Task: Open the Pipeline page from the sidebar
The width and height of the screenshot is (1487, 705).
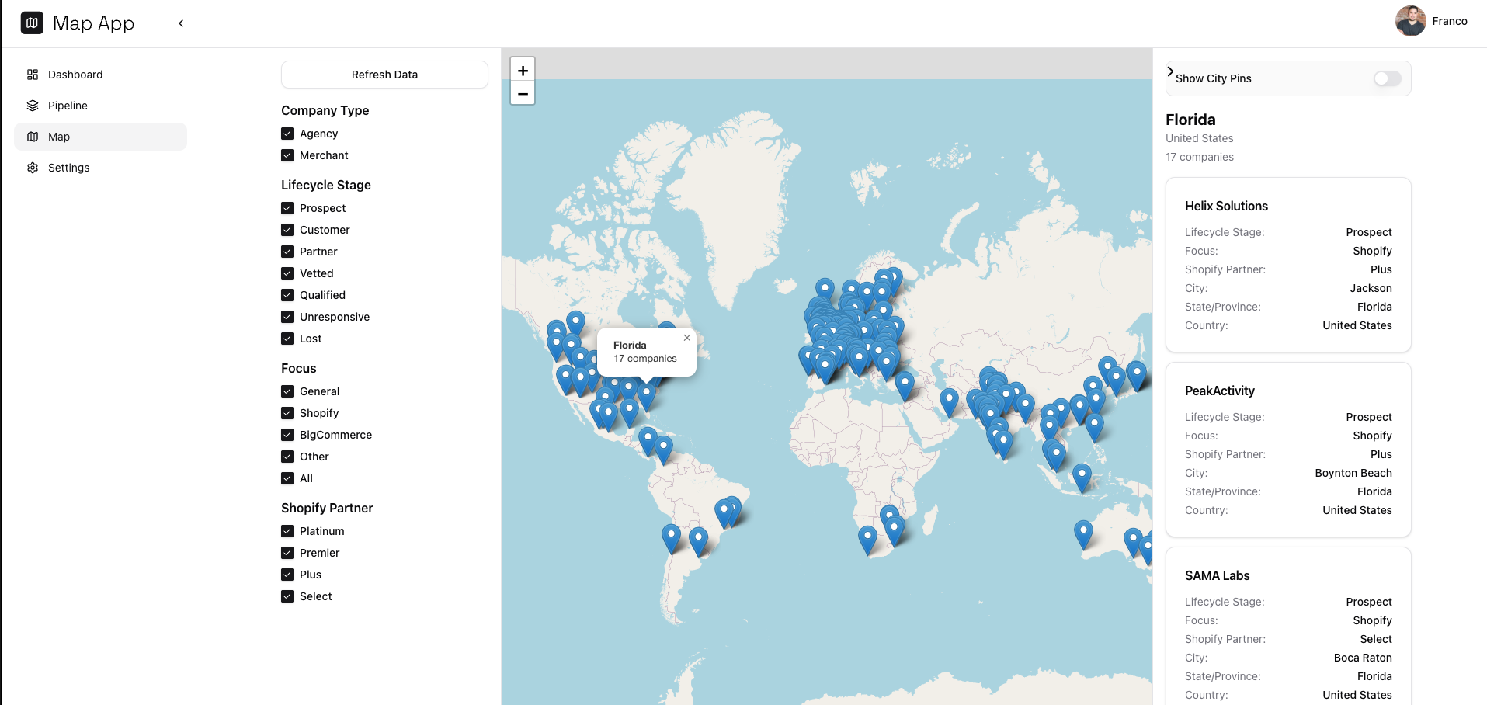Action: click(x=68, y=106)
